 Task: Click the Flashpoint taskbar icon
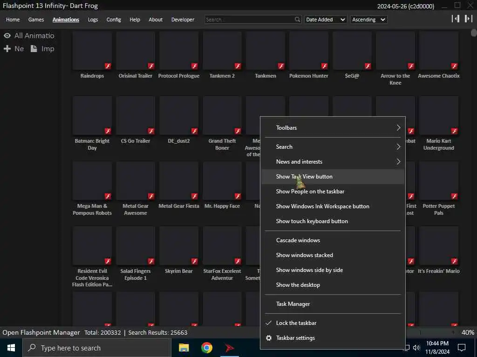point(230,348)
